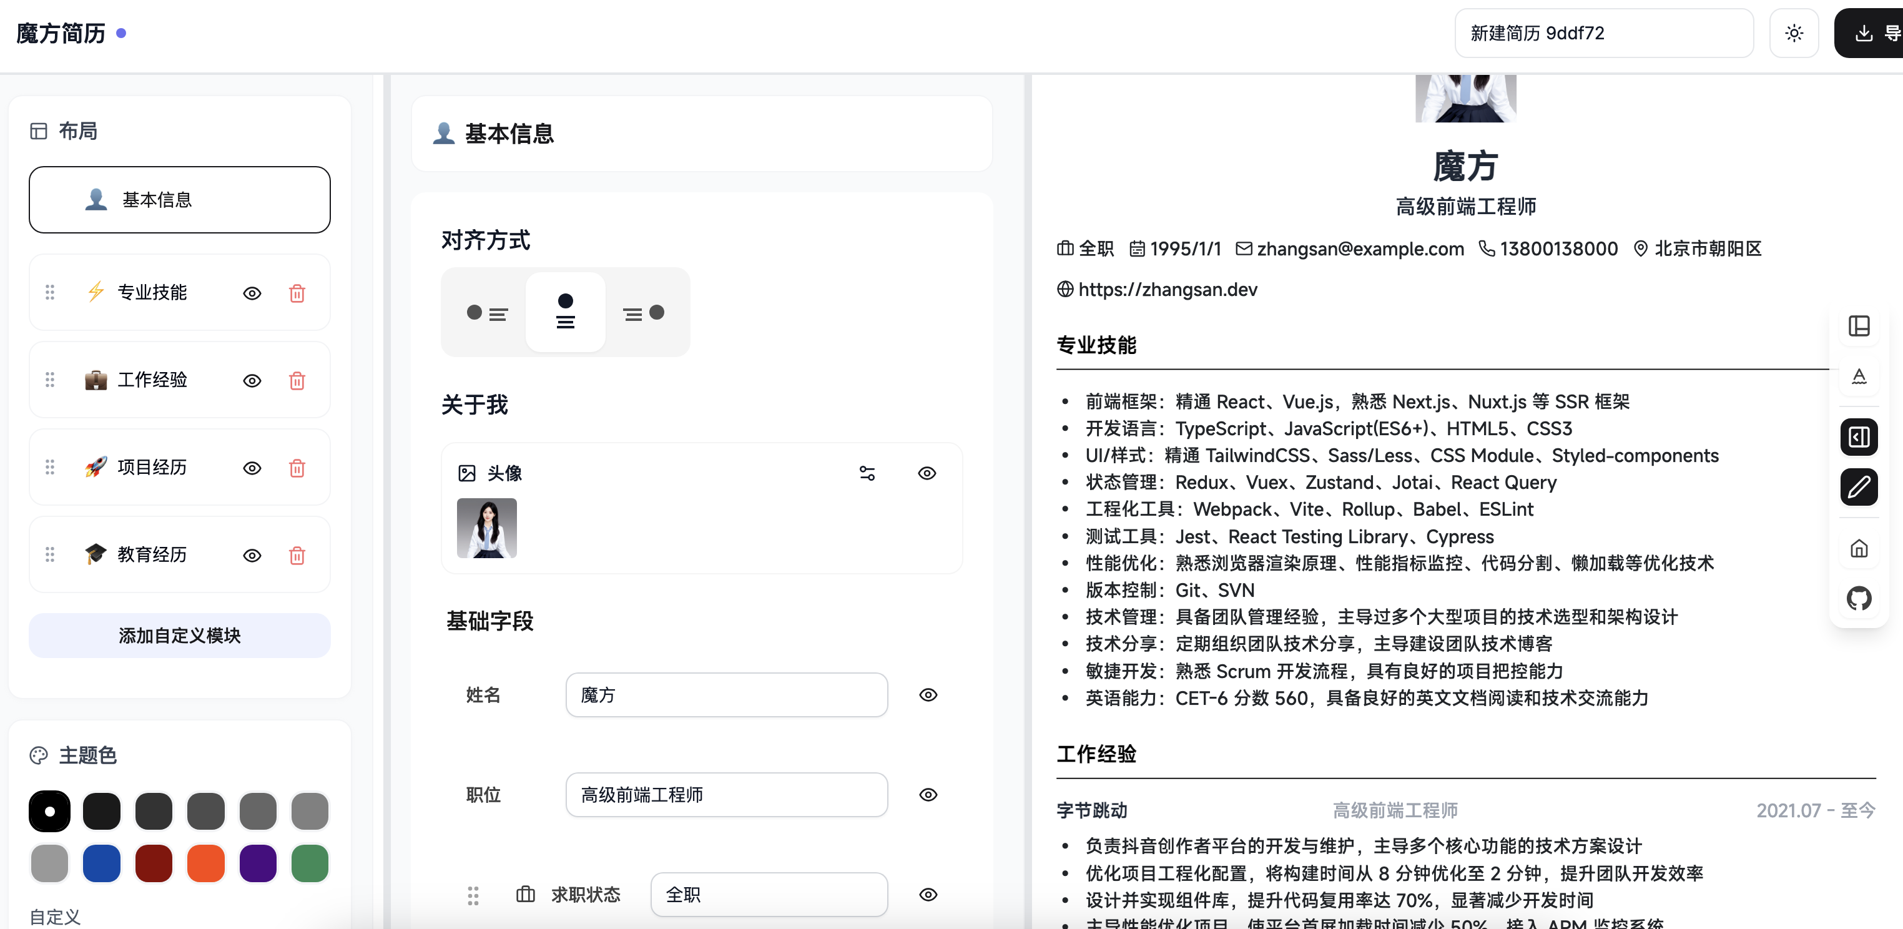Select the green theme color
The width and height of the screenshot is (1903, 929).
point(310,863)
